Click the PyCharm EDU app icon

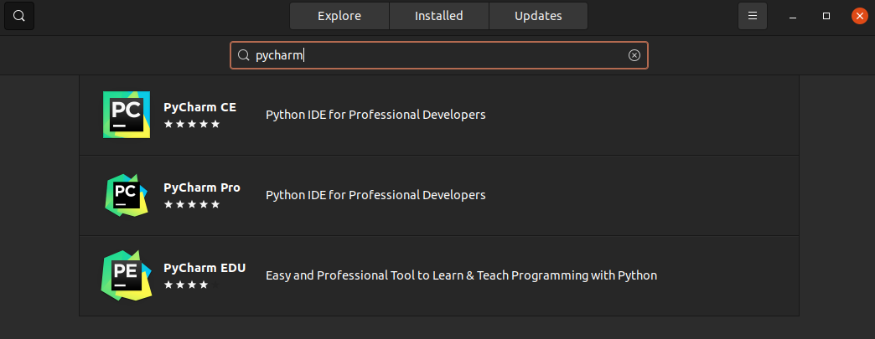tap(127, 275)
